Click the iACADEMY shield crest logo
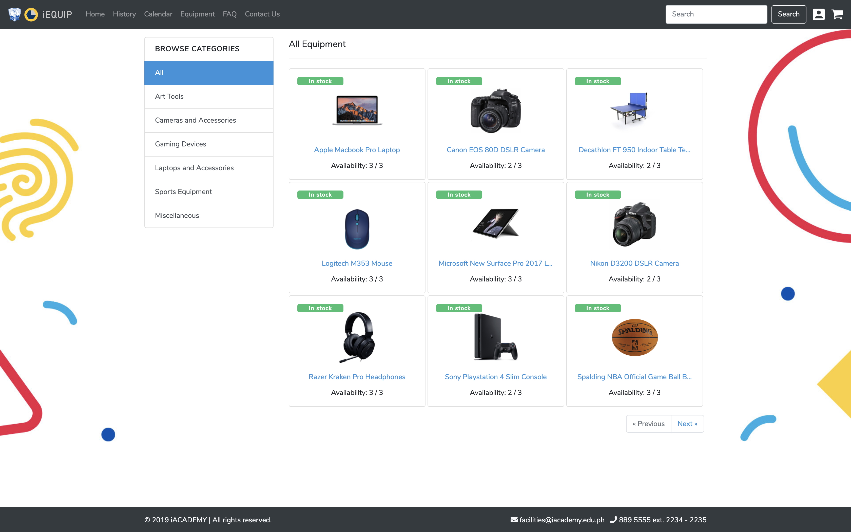The height and width of the screenshot is (532, 851). [x=14, y=14]
